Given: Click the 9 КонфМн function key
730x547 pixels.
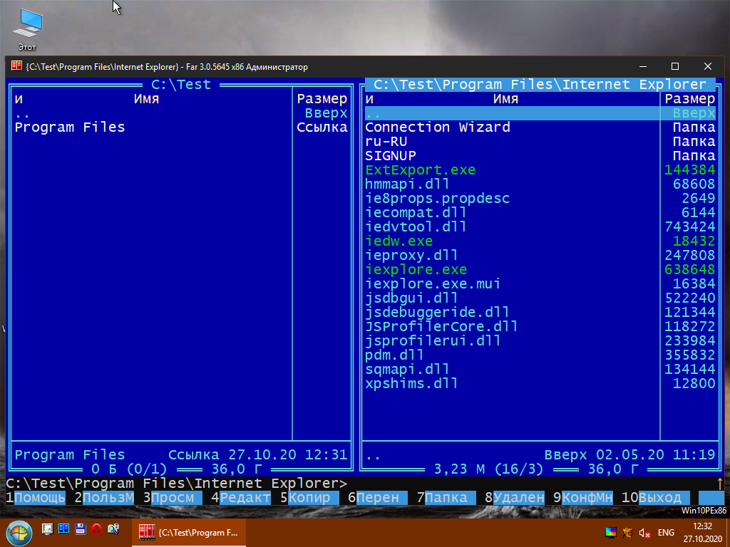Looking at the screenshot, I should pos(583,498).
